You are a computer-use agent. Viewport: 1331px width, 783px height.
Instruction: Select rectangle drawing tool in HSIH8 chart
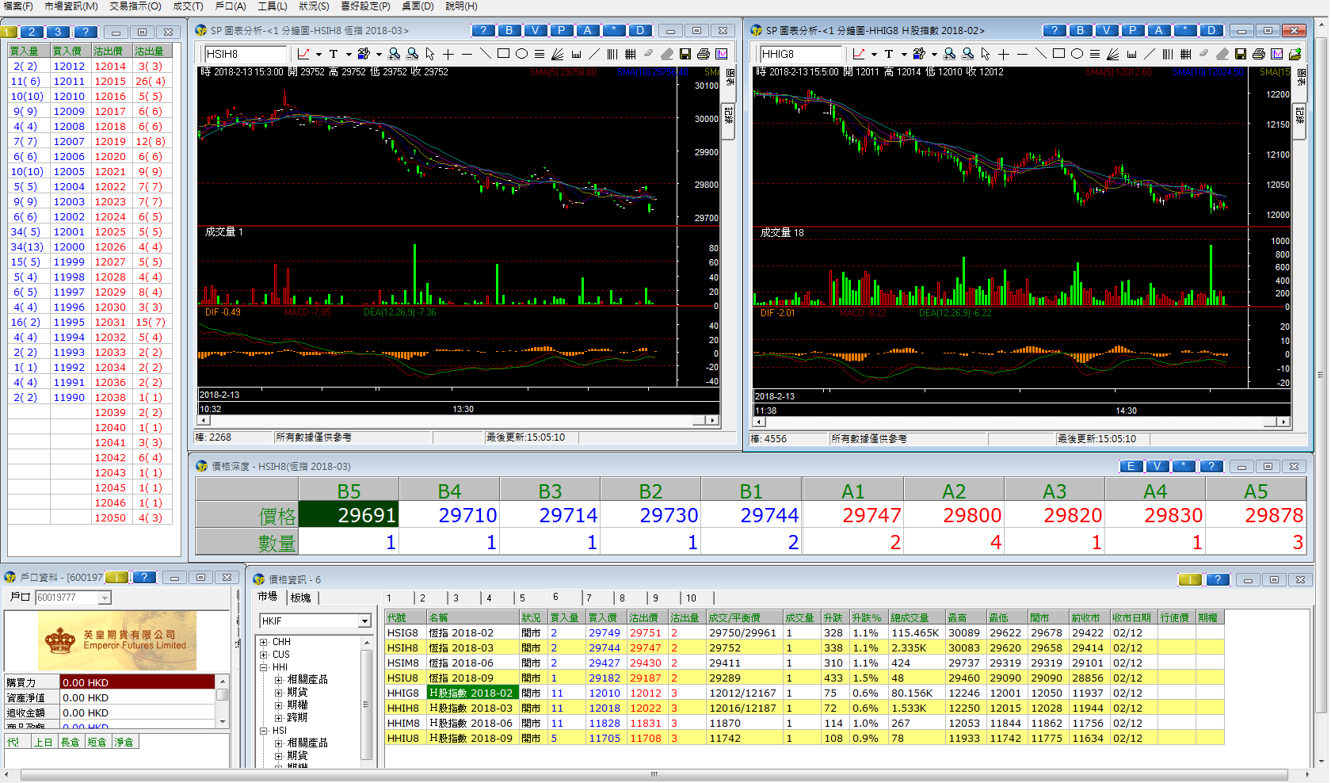503,54
